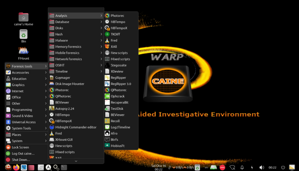The image size is (299, 171).
Task: Click the 'Sal Oca 16' date in the panel
Action: (x=159, y=166)
